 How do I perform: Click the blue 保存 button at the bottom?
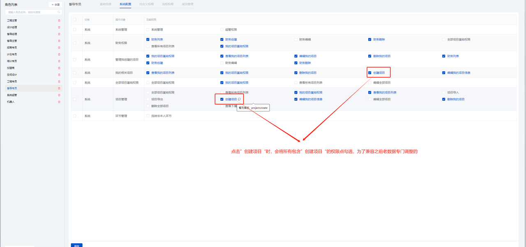click(x=76, y=245)
